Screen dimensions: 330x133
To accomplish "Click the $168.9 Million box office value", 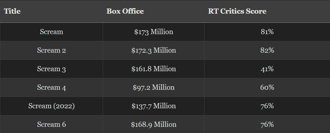I will point(154,125).
